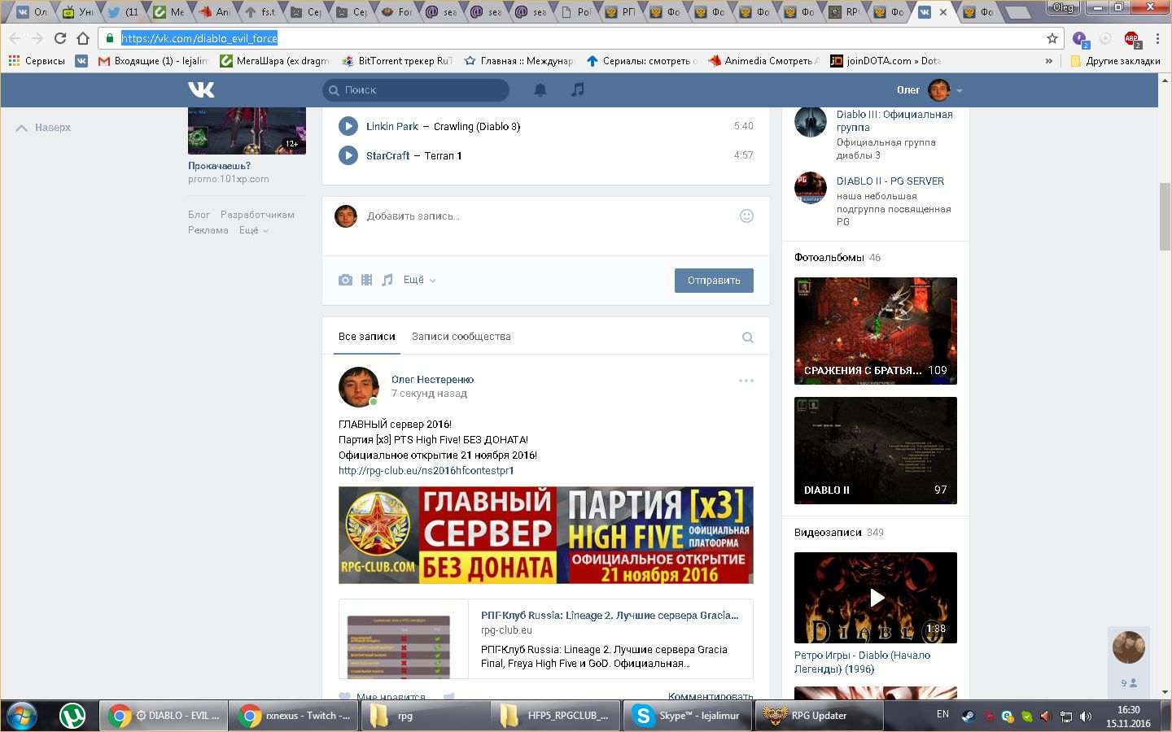Open the ГЛАВНЫЙ СЕРВЕР banner image
1172x732 pixels.
tap(546, 535)
